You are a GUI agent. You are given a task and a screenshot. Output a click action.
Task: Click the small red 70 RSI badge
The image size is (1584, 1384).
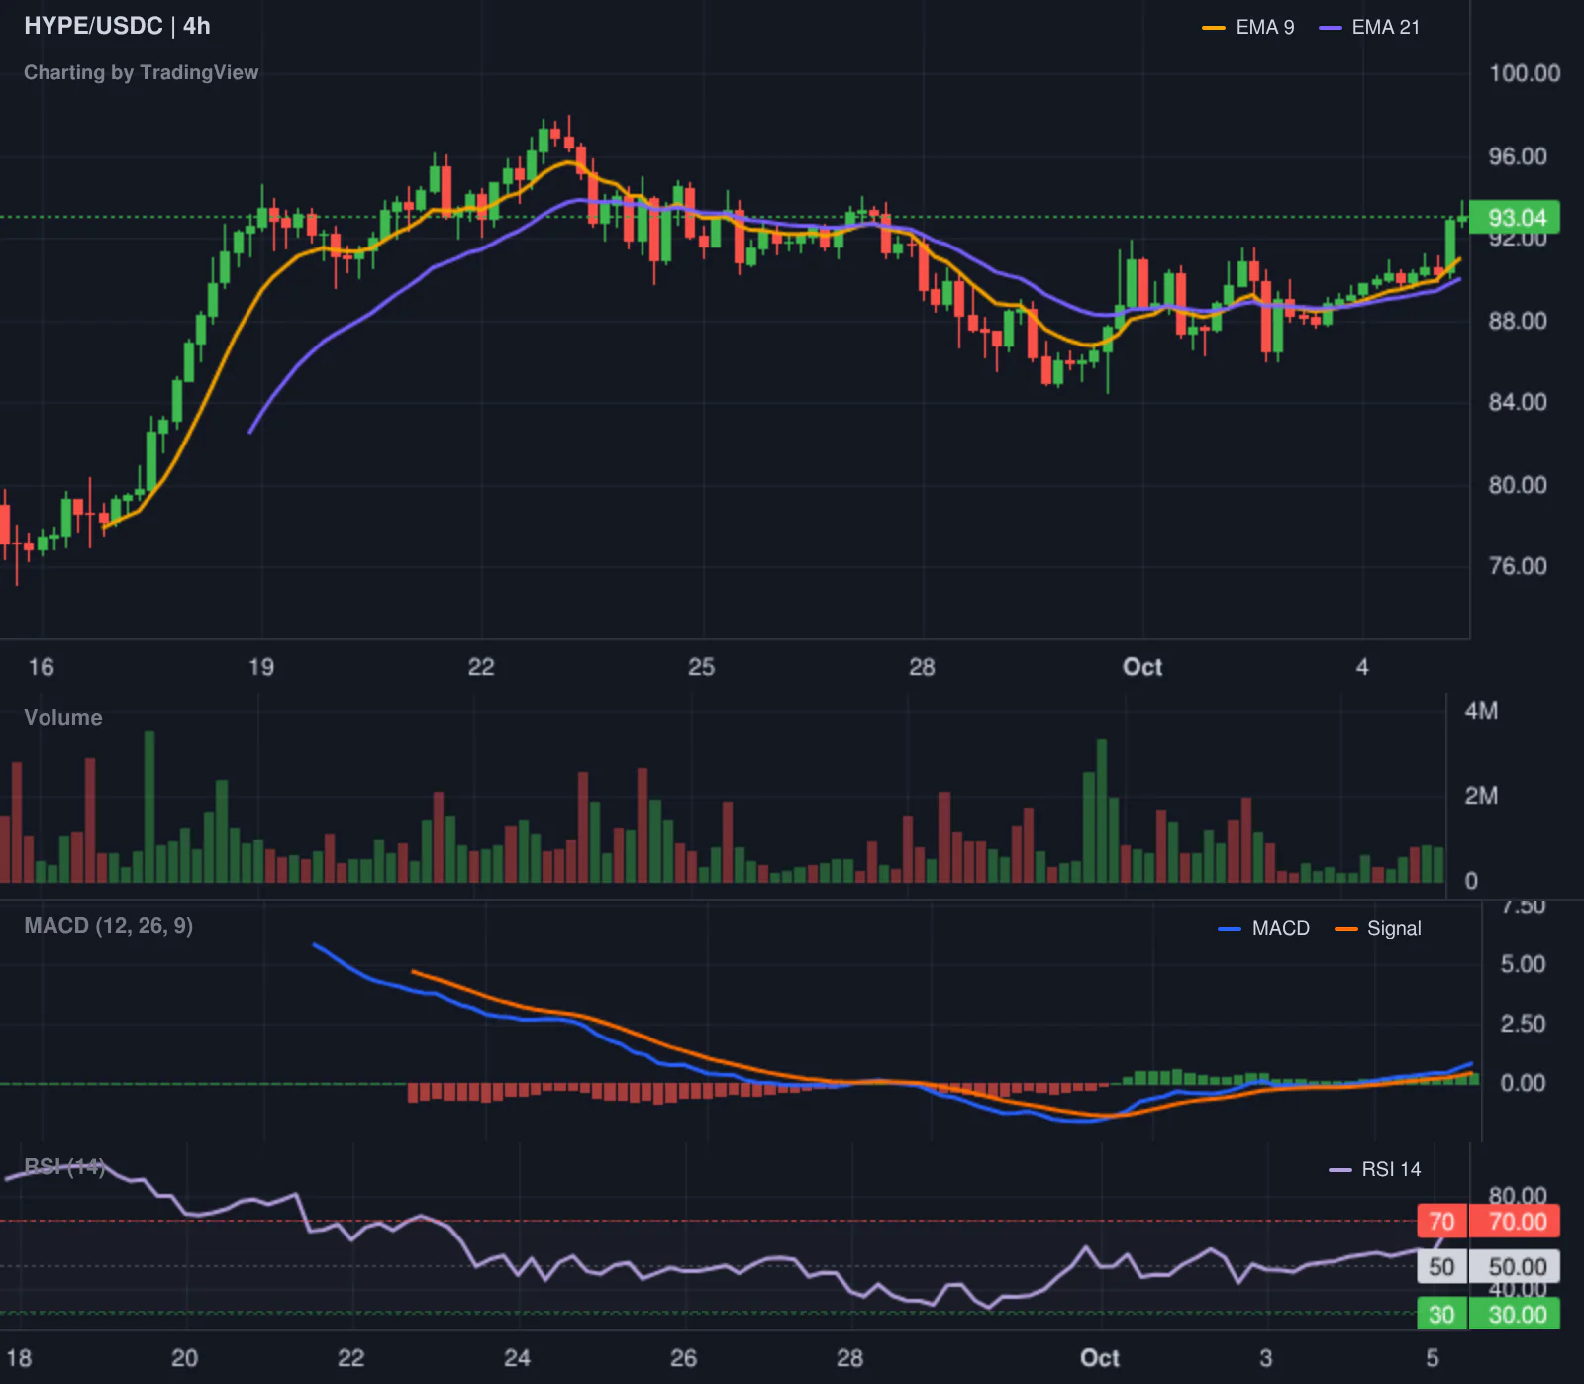(x=1441, y=1222)
